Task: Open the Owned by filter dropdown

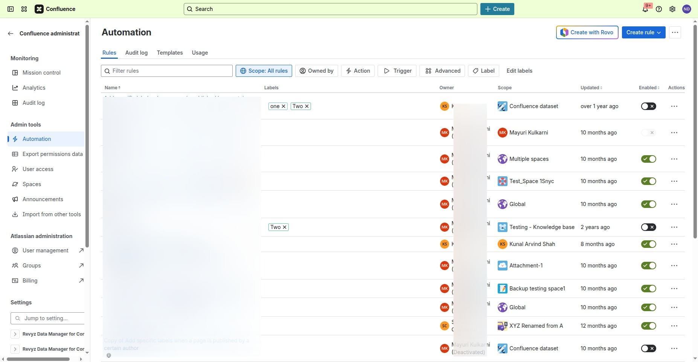Action: [317, 71]
